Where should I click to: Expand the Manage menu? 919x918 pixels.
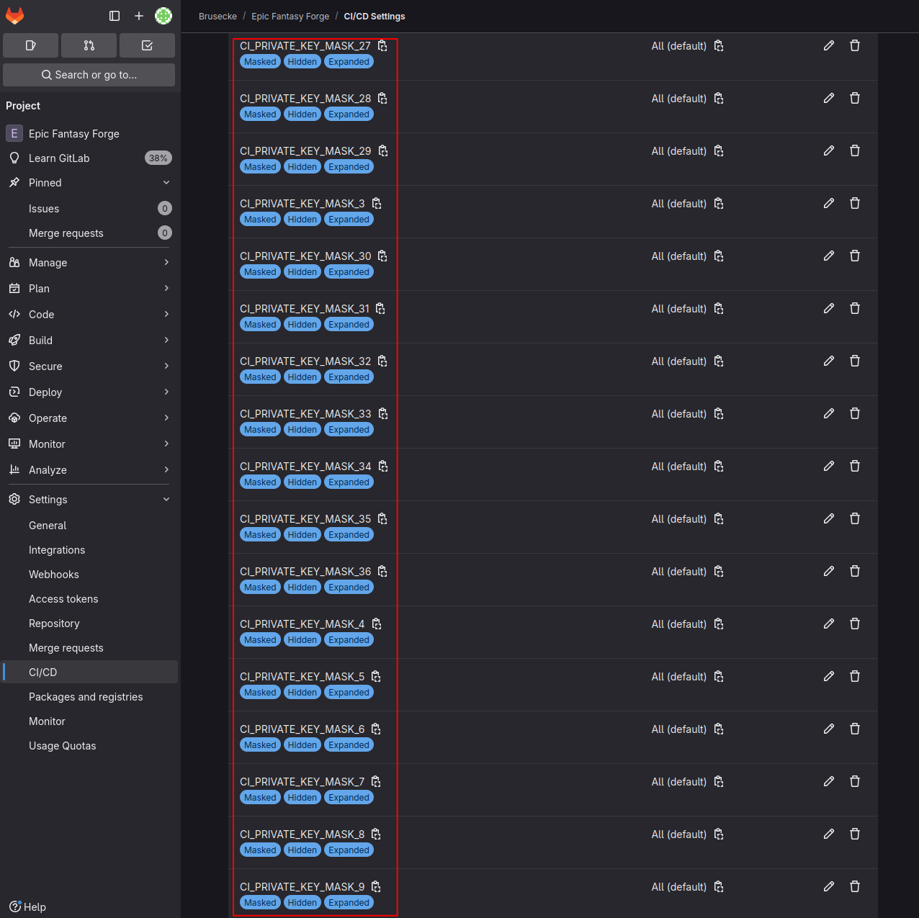click(x=90, y=263)
